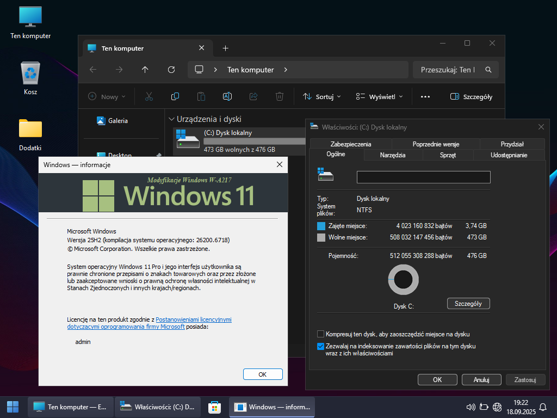Click the Cut scissors icon in Explorer toolbar

tap(148, 96)
